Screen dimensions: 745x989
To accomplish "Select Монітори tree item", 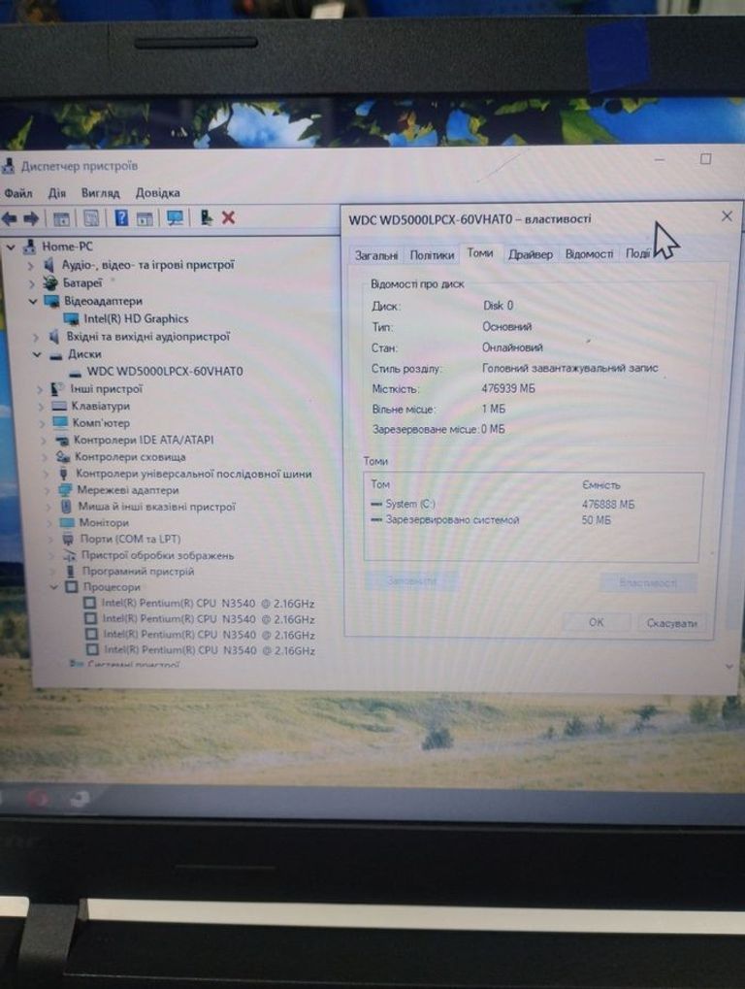I will (x=104, y=523).
